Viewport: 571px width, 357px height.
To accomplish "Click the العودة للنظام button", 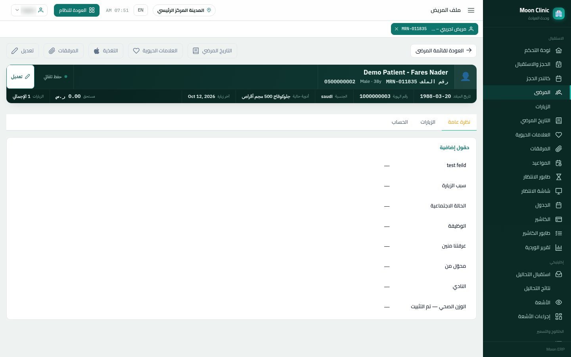I will [77, 10].
